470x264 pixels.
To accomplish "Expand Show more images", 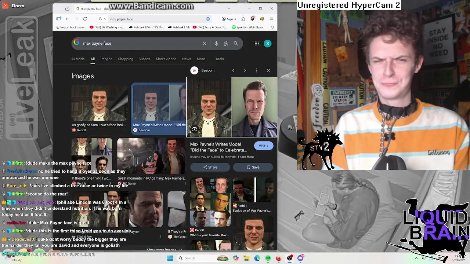I will 164,250.
